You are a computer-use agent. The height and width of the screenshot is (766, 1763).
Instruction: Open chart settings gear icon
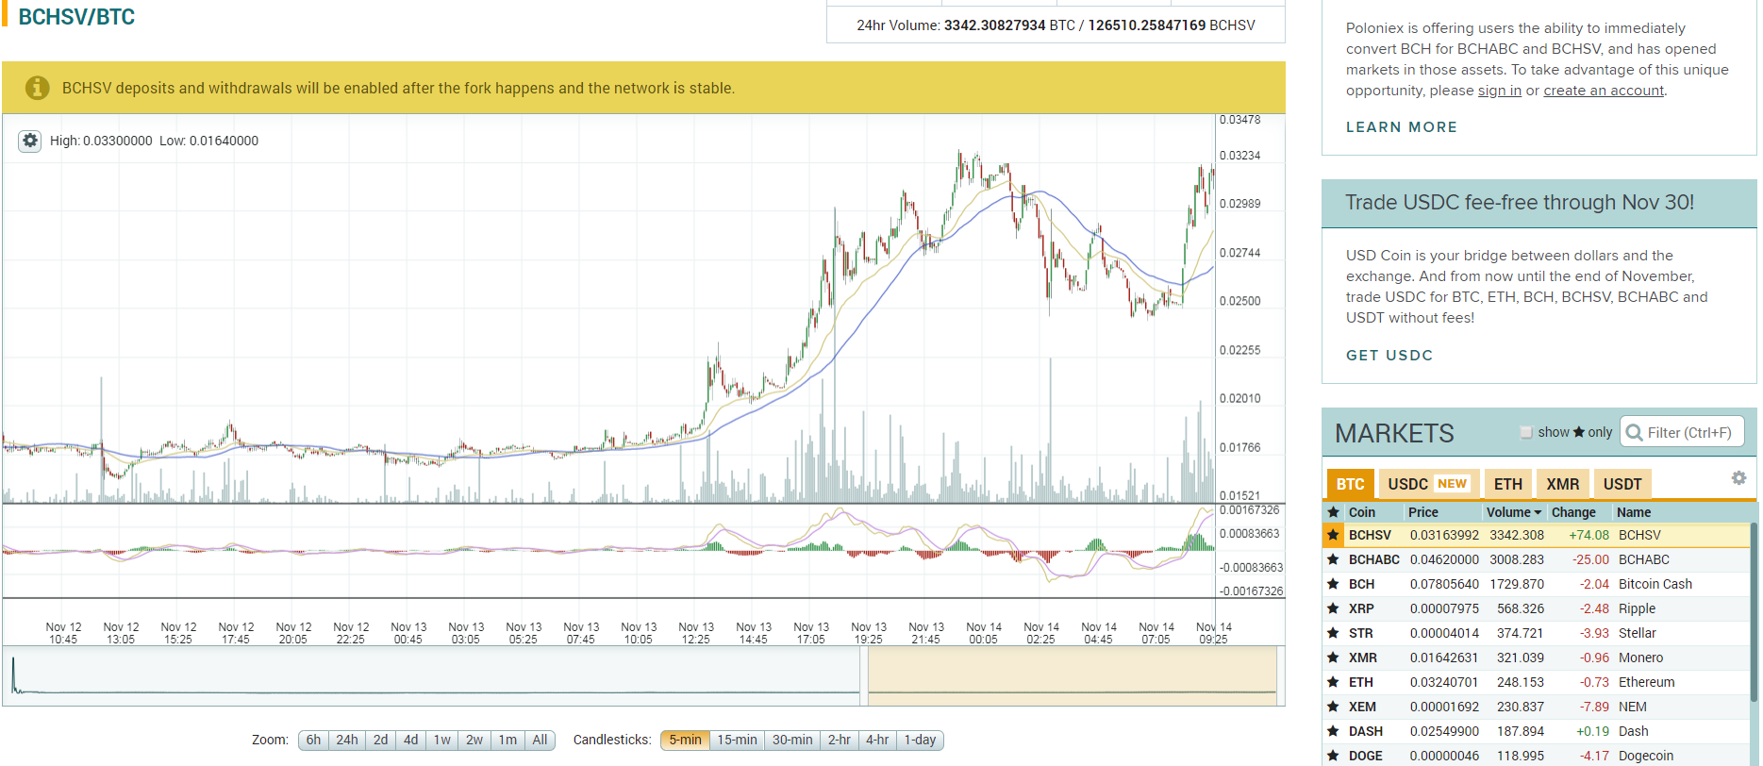tap(30, 141)
